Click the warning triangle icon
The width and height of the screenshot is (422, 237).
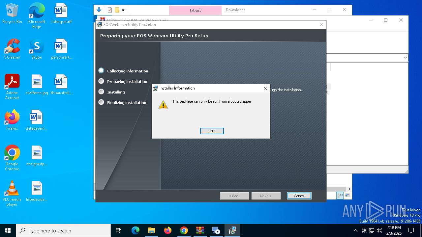[163, 105]
